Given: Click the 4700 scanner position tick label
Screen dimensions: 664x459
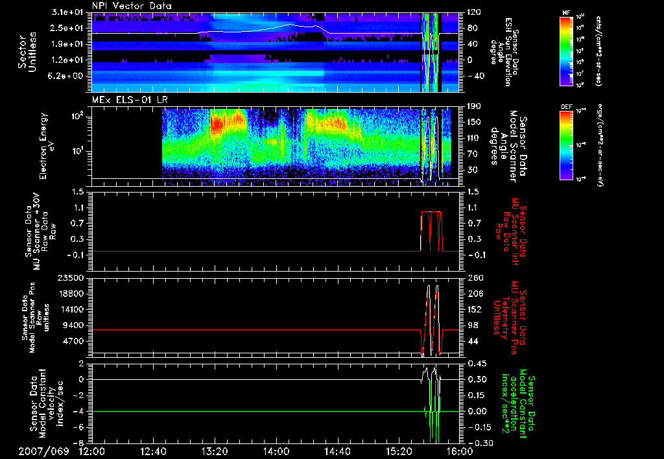Looking at the screenshot, I should tap(73, 341).
